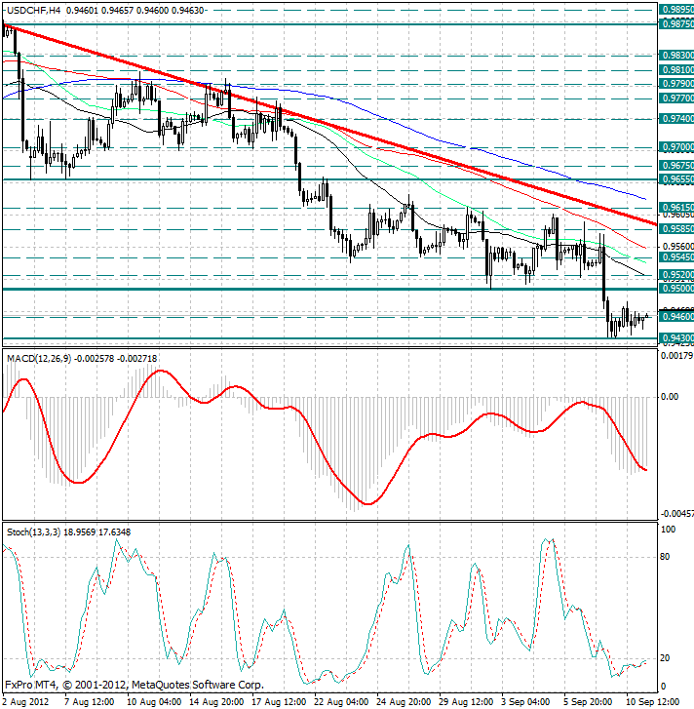694x709 pixels.
Task: Click the MACD 0.00 zero-line label
Action: click(670, 397)
